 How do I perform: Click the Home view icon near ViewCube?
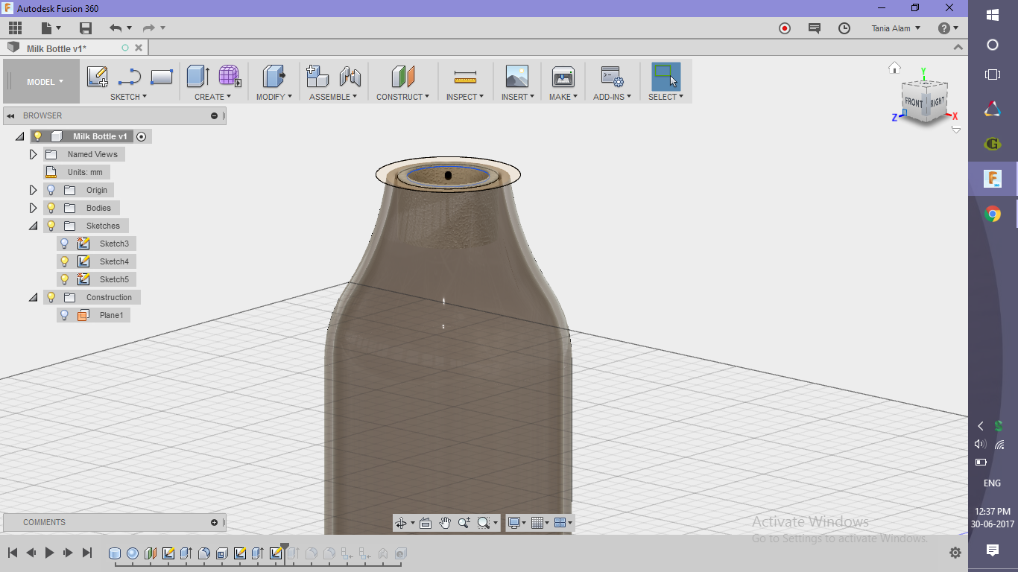tap(895, 68)
